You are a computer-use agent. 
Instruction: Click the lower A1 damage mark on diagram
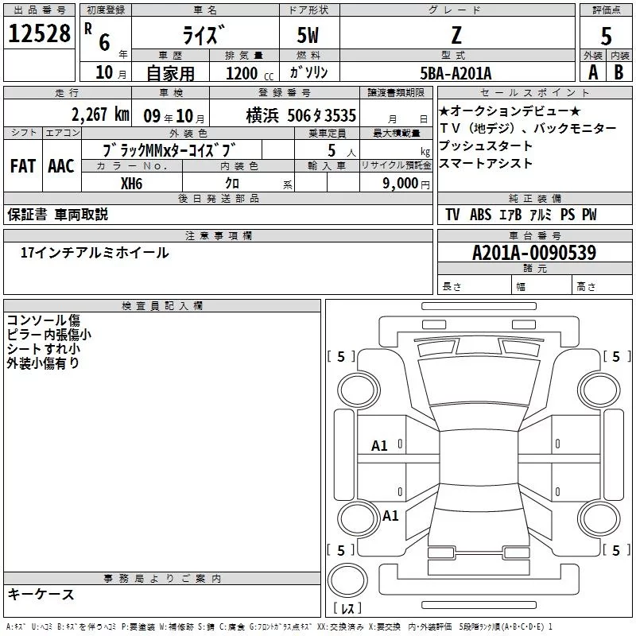coord(390,516)
